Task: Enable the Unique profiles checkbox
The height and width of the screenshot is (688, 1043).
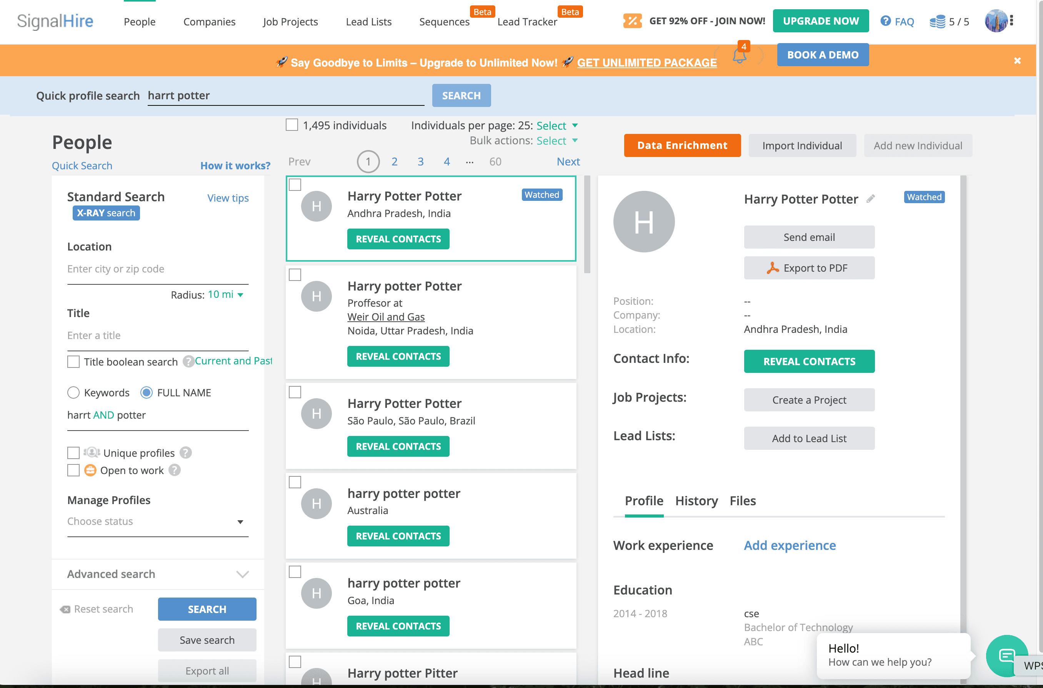Action: click(73, 453)
